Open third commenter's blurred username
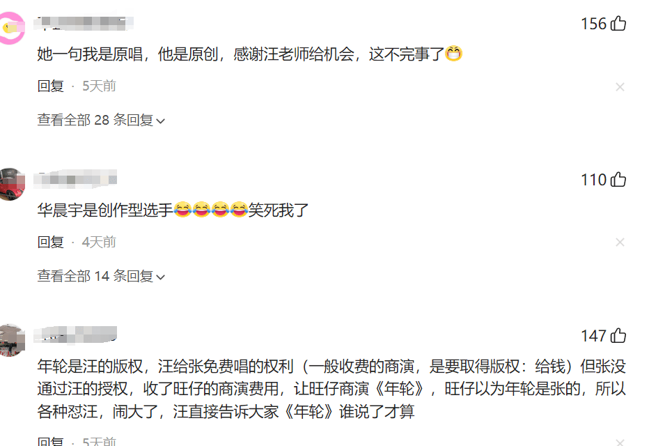Viewport: 649px width, 446px height. pyautogui.click(x=75, y=335)
